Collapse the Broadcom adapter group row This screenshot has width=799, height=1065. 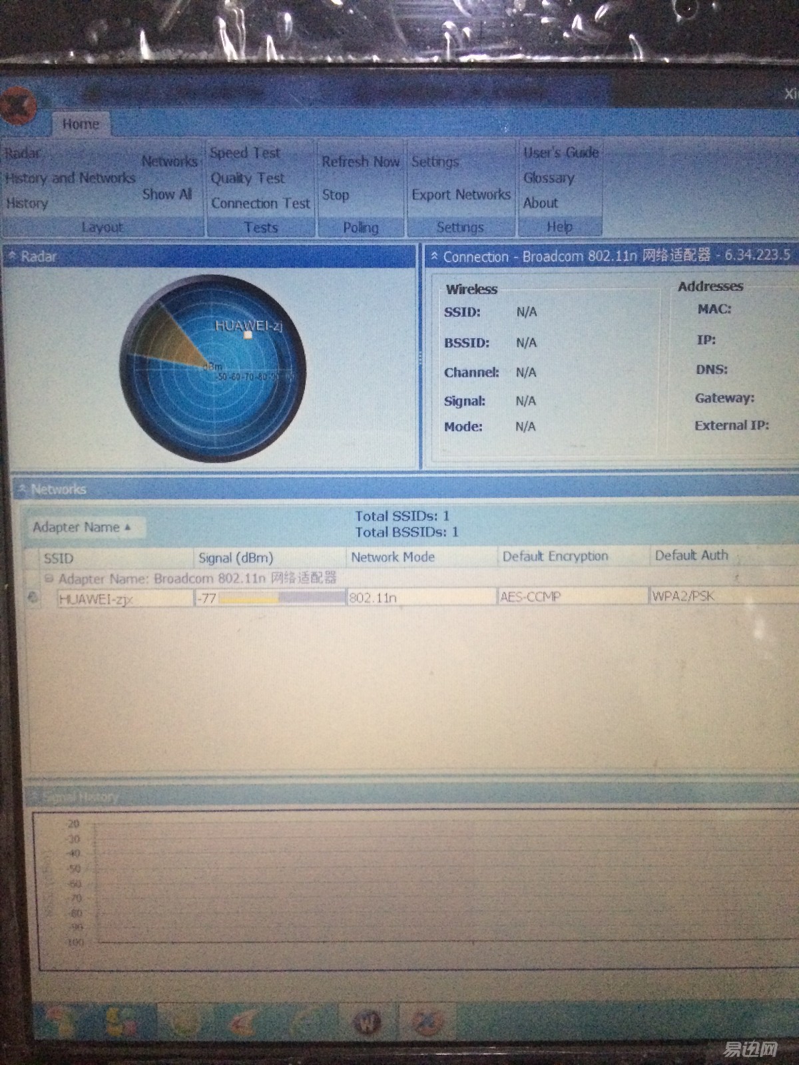click(49, 578)
